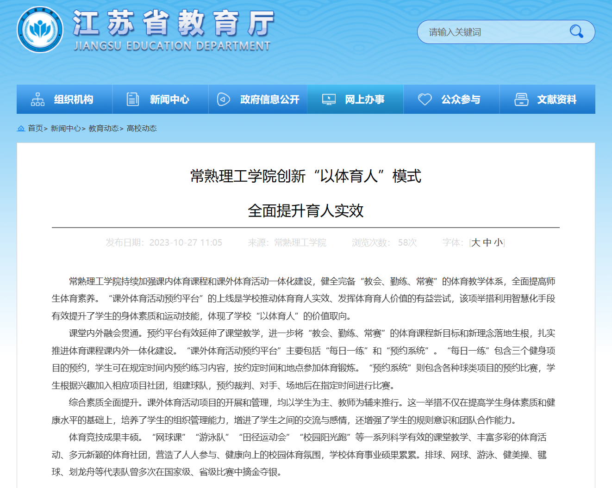Click the title 常熟理工学院创新“以体育人”模式
This screenshot has height=488, width=612.
(x=306, y=176)
